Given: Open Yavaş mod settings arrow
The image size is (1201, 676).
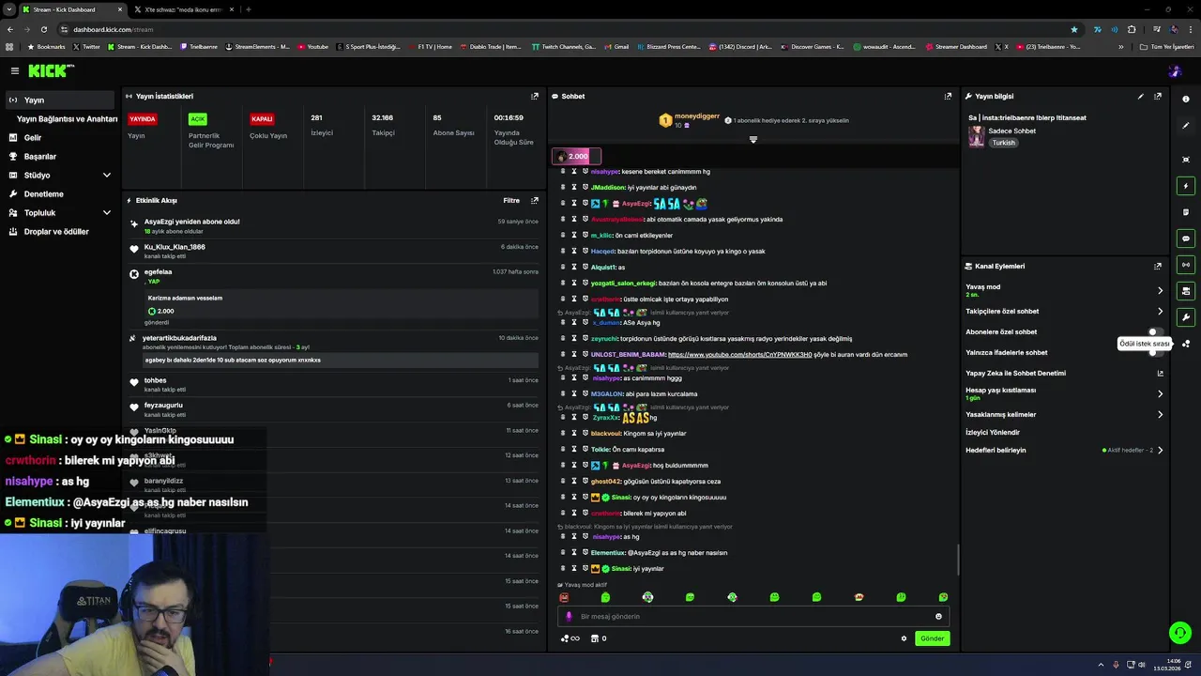Looking at the screenshot, I should point(1160,290).
